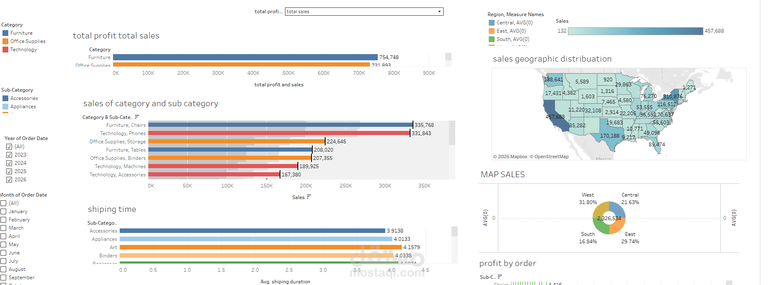Click the Appliances shipping time bar
This screenshot has height=285, width=775.
click(256, 239)
